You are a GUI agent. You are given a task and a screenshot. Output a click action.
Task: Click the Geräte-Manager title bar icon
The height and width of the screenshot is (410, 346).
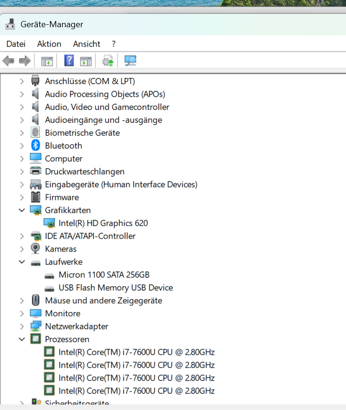10,24
